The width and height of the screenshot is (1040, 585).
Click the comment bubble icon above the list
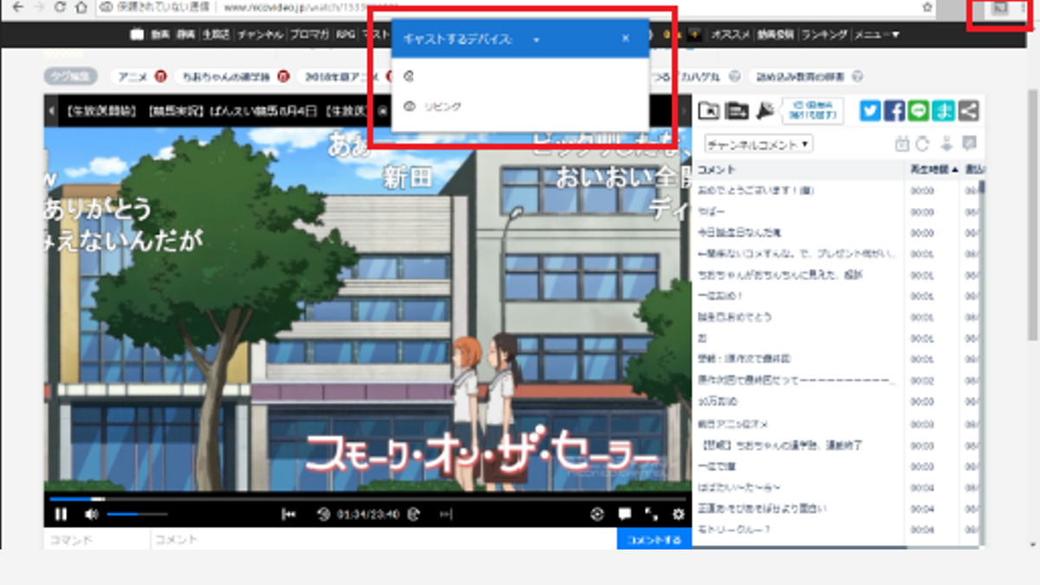click(969, 145)
